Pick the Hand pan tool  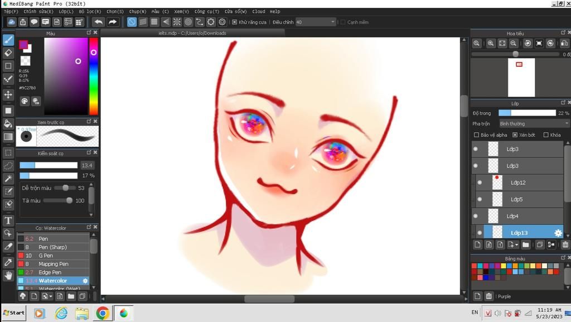tap(8, 275)
